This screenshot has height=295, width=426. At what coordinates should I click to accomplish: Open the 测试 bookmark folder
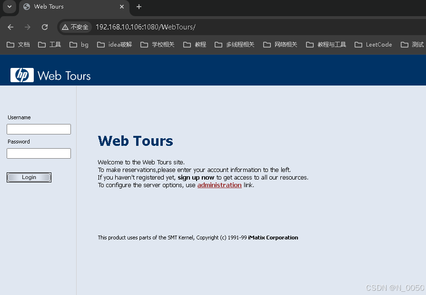(412, 45)
